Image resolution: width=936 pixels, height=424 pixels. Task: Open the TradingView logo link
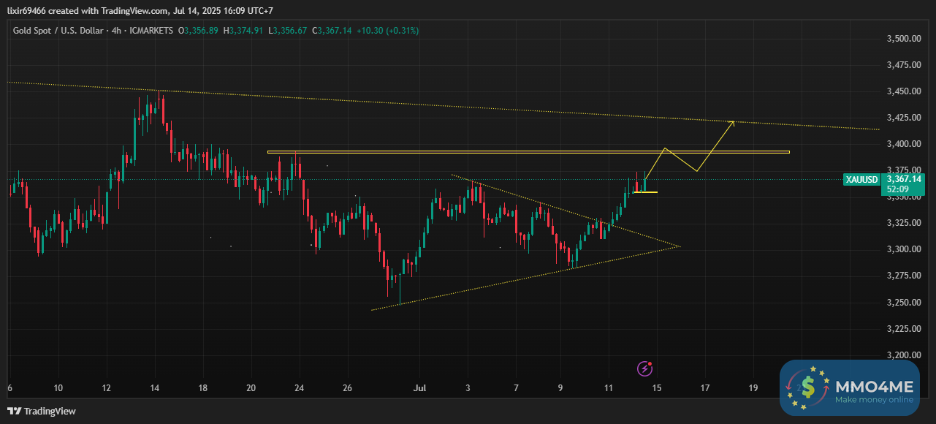(41, 412)
